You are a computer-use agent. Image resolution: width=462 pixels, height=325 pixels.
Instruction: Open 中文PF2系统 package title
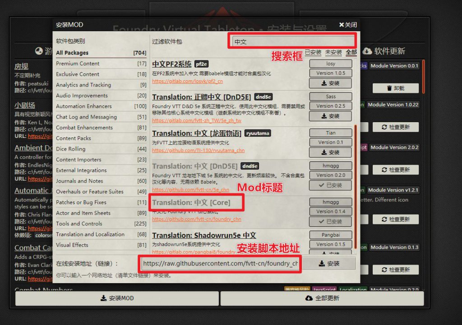[171, 64]
